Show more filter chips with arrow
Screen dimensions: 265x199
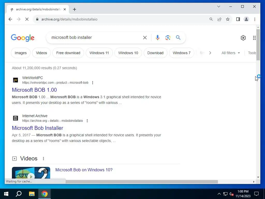pos(210,53)
